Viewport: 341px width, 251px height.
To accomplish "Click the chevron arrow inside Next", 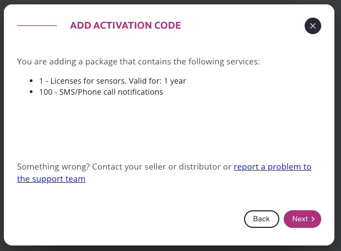I will 313,219.
